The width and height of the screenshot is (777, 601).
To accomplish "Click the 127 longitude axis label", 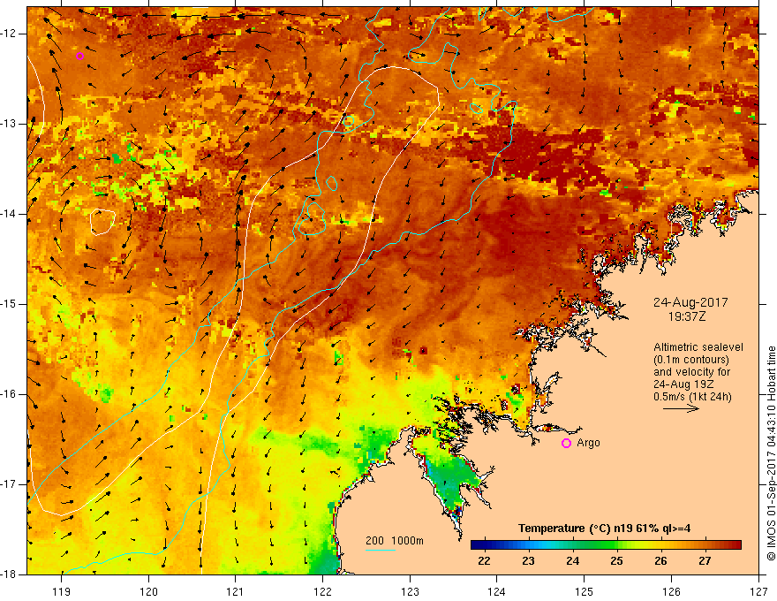I will click(x=758, y=591).
